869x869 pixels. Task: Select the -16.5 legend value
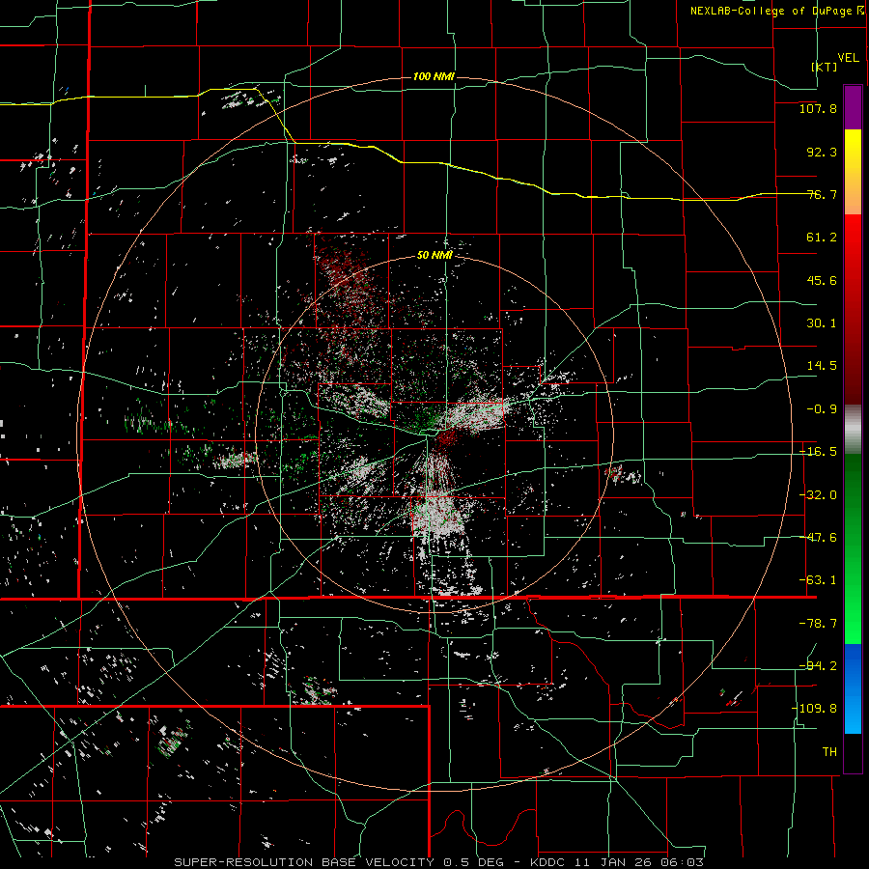tap(818, 452)
